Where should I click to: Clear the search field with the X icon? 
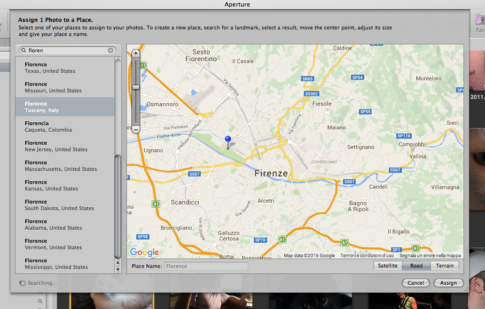111,50
